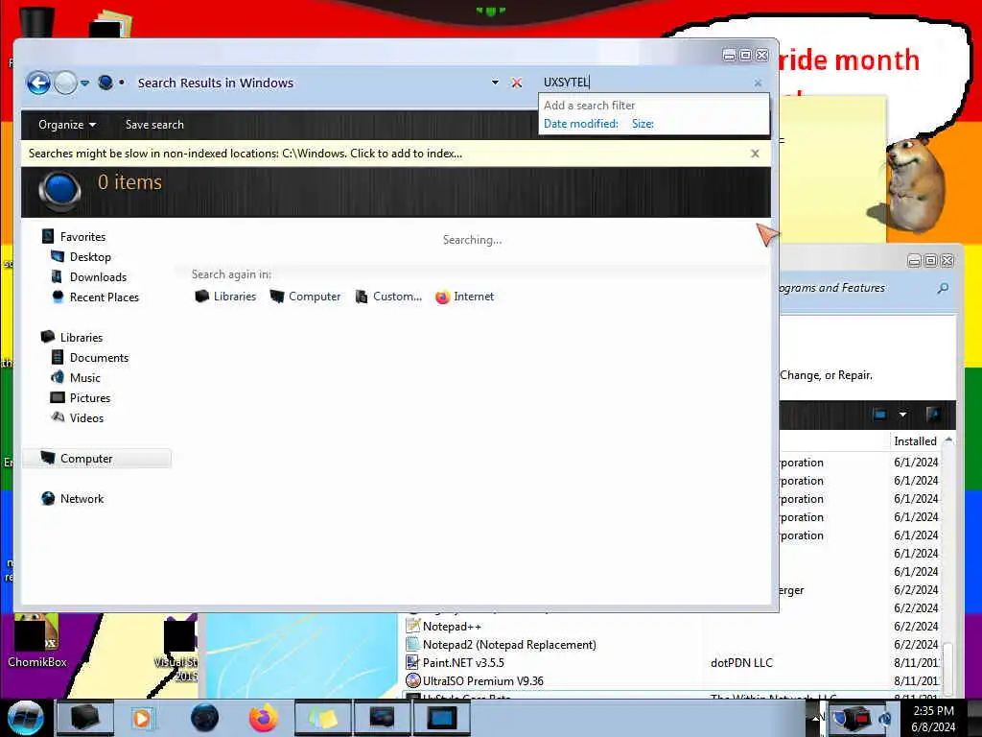The image size is (982, 737).
Task: Click the Music library speaker icon
Action: [57, 376]
